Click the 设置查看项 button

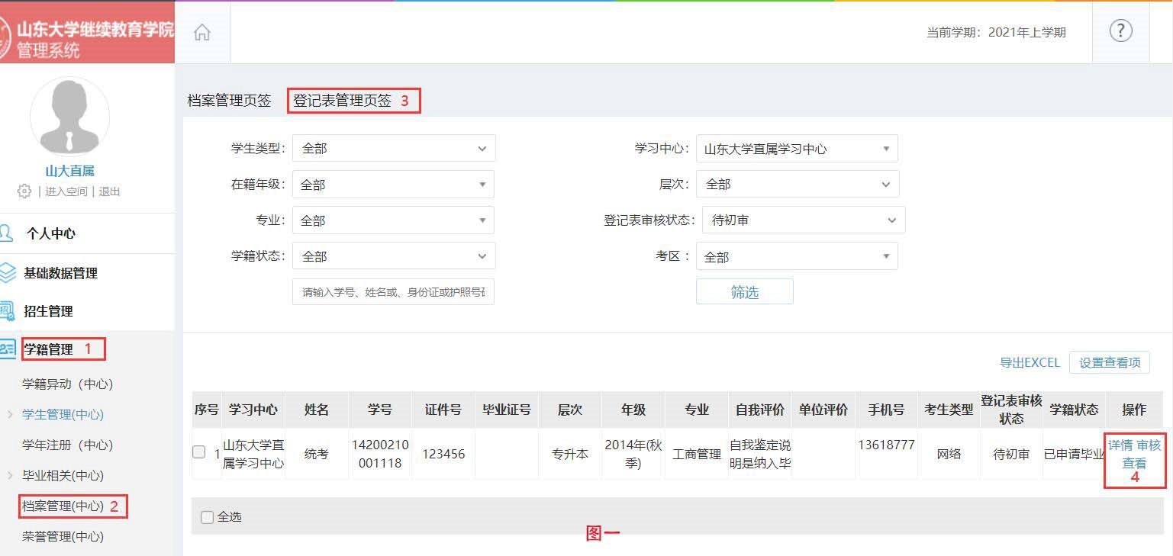(x=1109, y=363)
